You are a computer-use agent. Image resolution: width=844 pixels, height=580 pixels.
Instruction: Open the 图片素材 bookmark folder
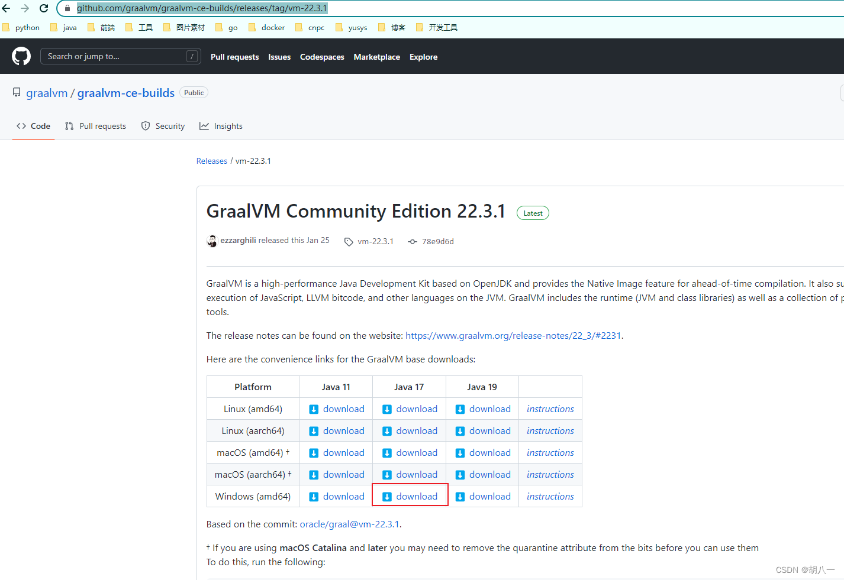[x=184, y=28]
